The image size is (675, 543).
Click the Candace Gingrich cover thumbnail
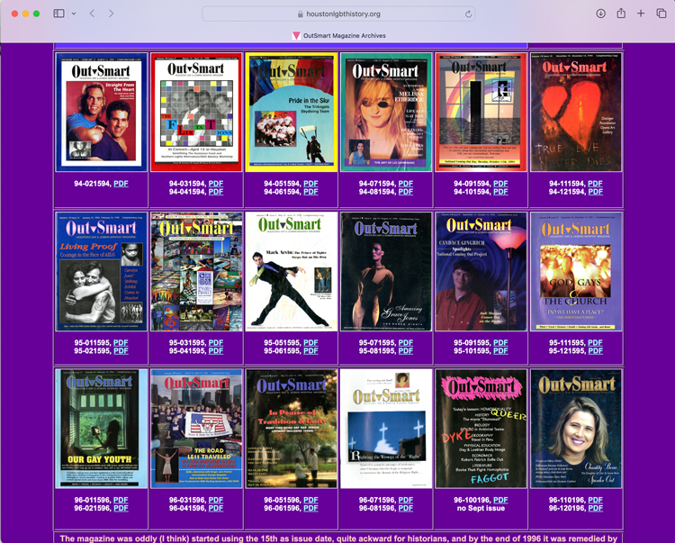coord(481,271)
